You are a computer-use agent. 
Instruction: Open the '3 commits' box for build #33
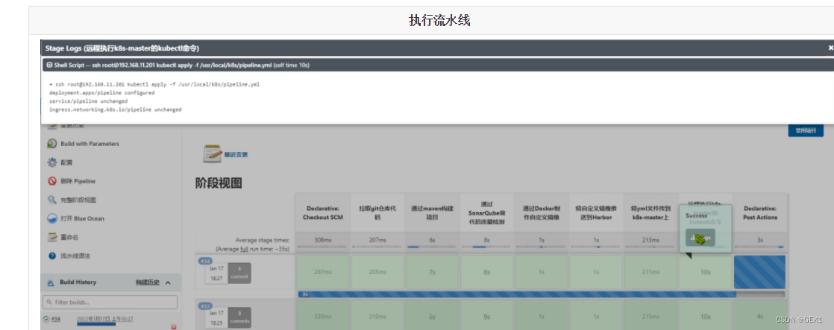[239, 318]
